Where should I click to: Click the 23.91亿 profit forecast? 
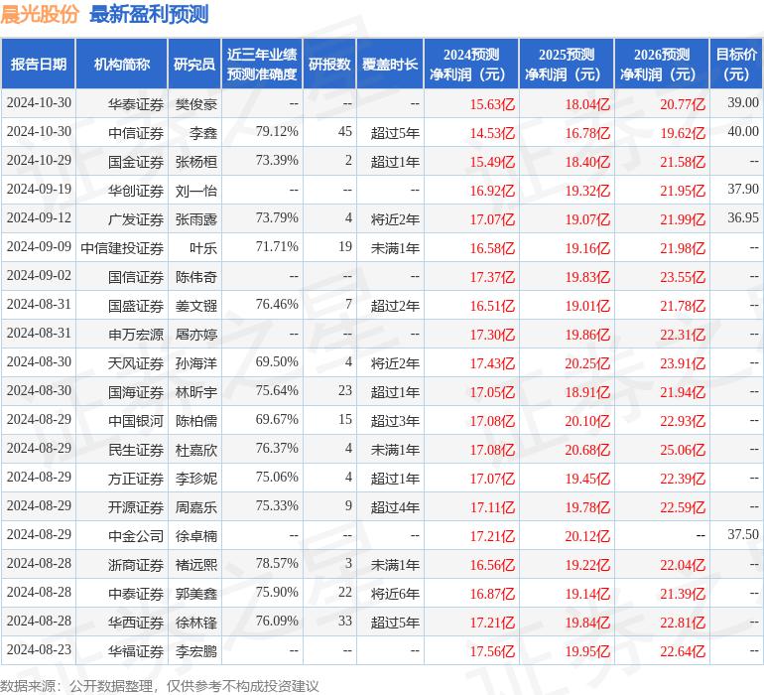pos(683,362)
